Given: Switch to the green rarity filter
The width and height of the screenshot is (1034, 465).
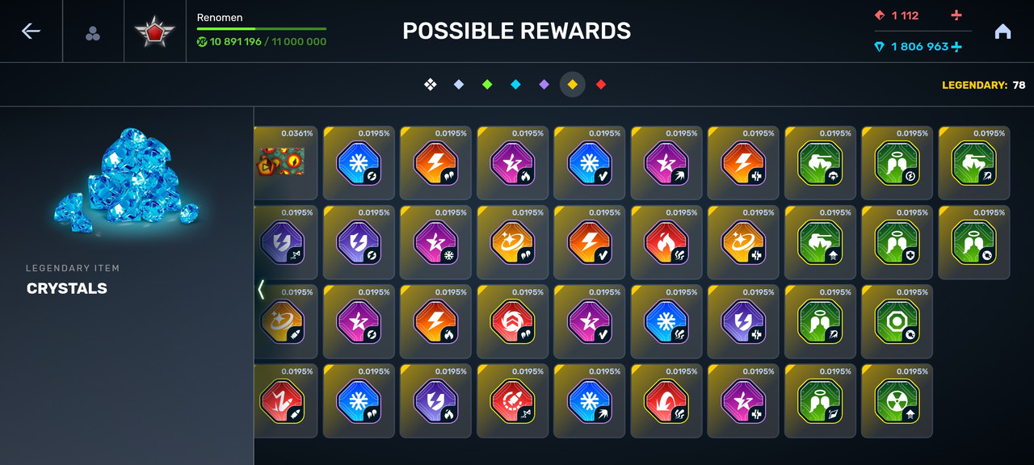Looking at the screenshot, I should coord(487,84).
